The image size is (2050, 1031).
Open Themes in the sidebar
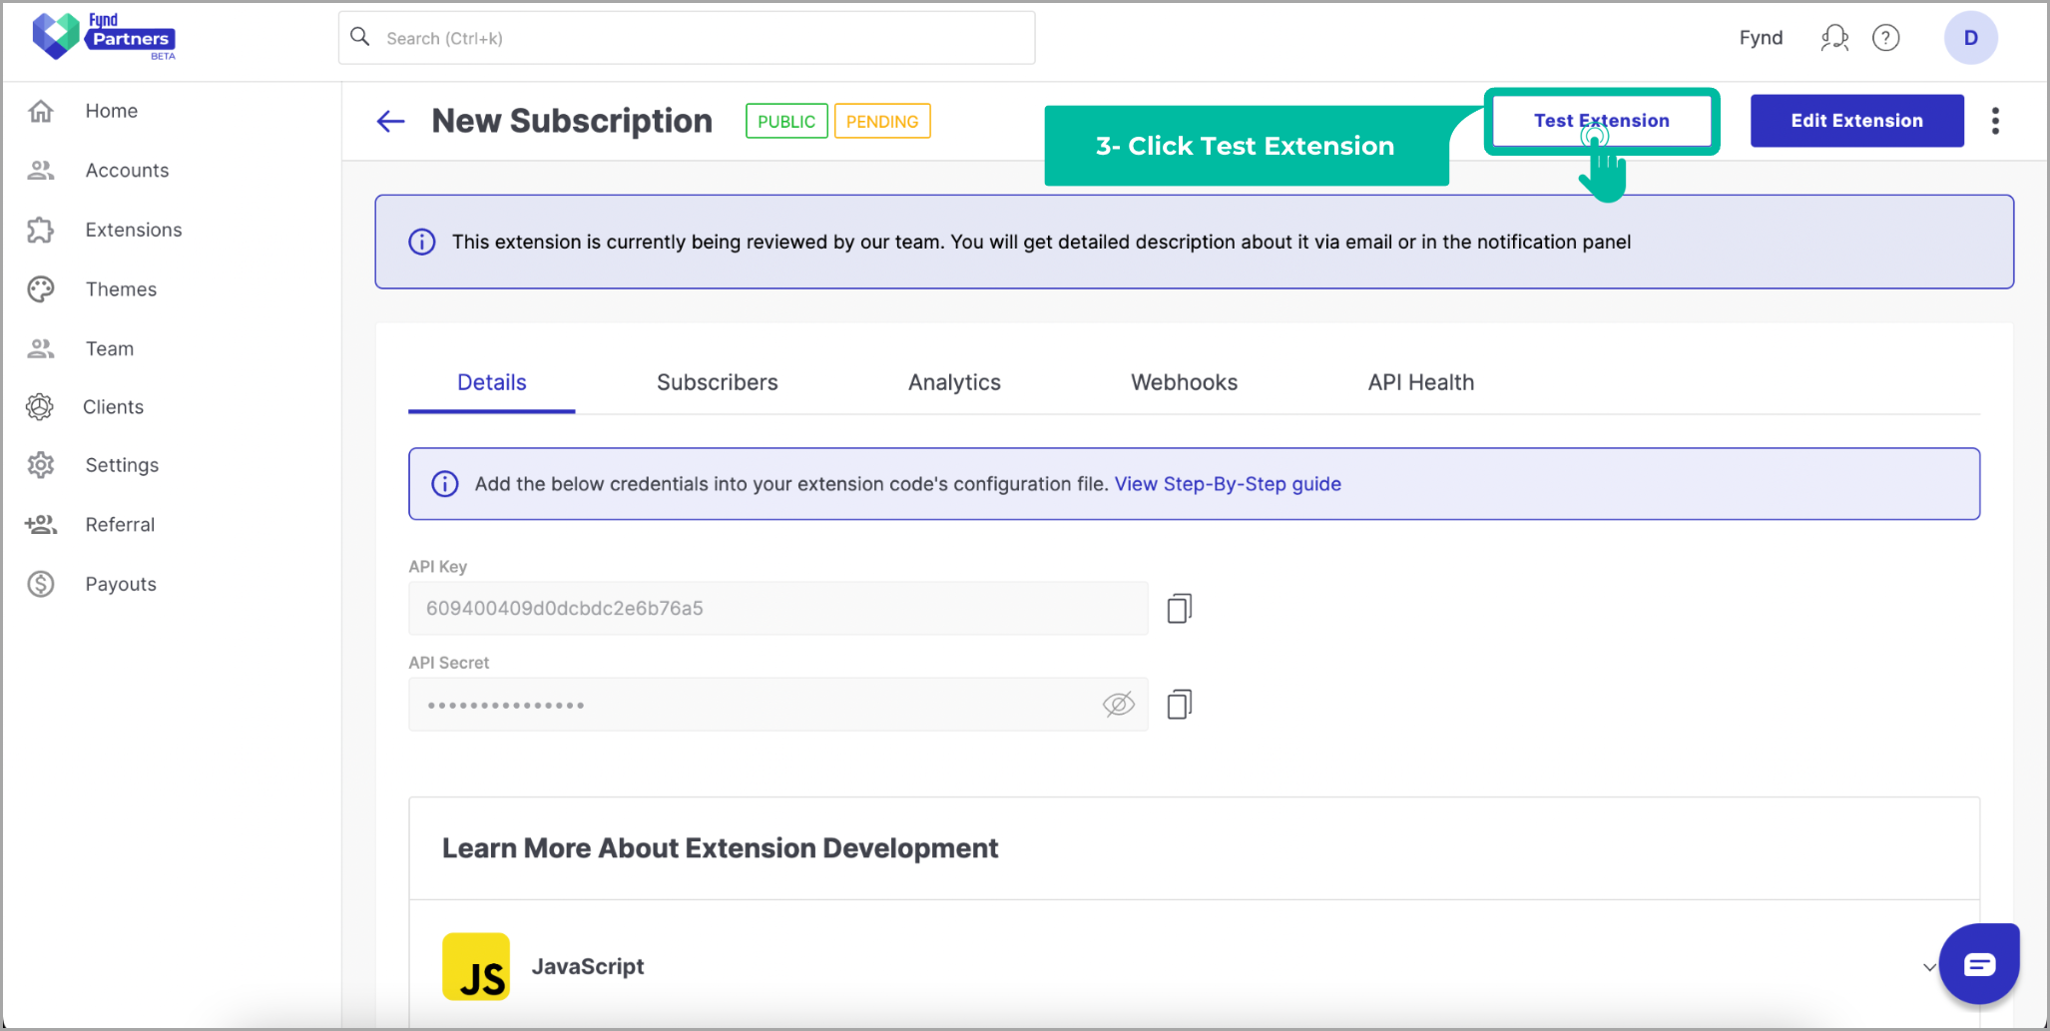click(x=121, y=289)
